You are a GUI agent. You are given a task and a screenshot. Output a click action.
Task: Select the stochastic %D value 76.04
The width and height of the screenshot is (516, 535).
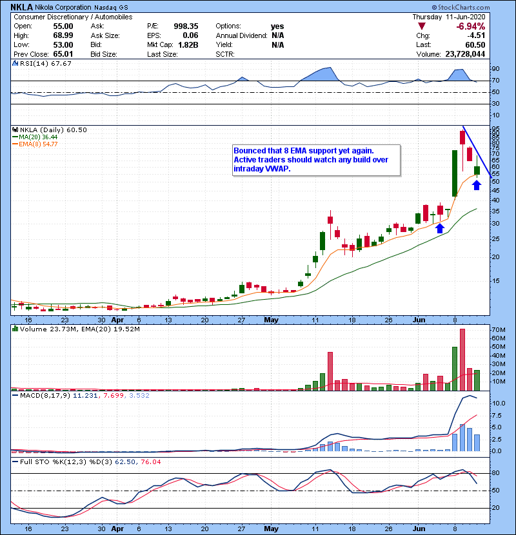[150, 462]
